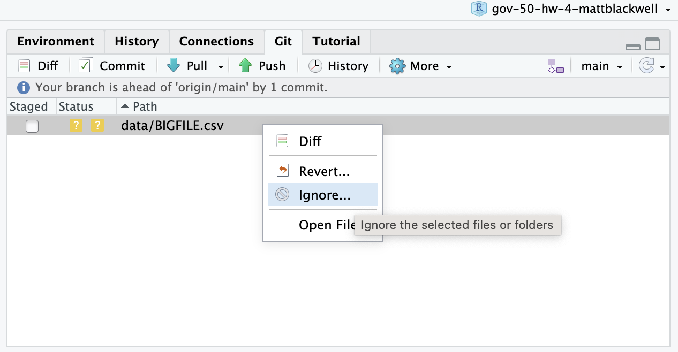
Task: Click the Diff icon in Git toolbar
Action: [25, 66]
